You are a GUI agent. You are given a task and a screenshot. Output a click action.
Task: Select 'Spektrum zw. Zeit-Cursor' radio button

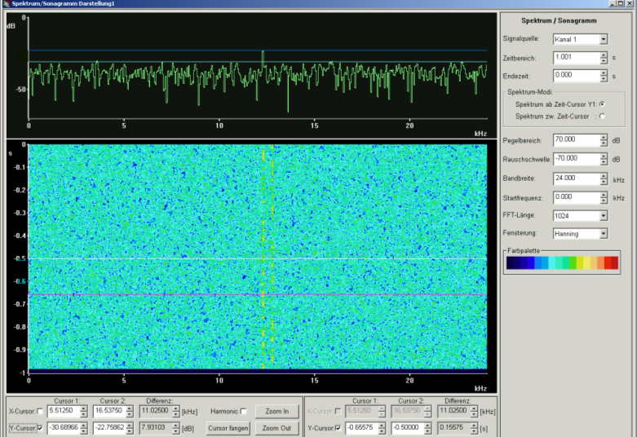[602, 117]
